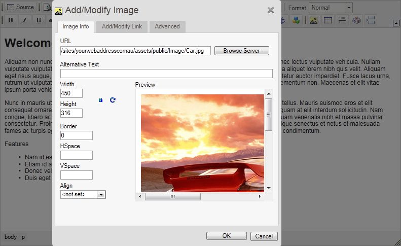Toggle the Source view button

[x=20, y=7]
